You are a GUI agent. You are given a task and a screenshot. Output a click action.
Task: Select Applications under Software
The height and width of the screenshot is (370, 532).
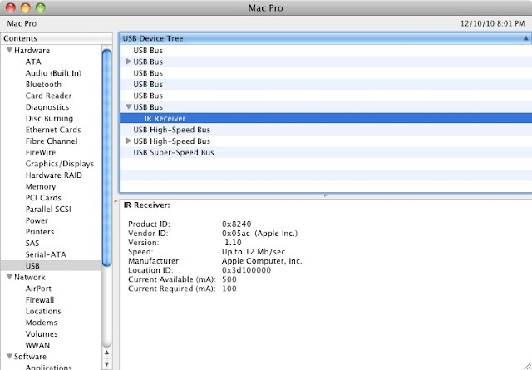click(x=48, y=368)
